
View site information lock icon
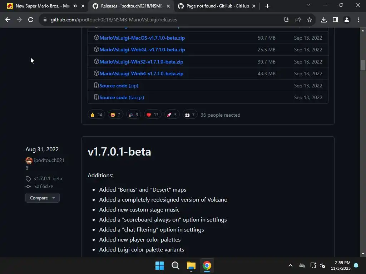tap(45, 20)
